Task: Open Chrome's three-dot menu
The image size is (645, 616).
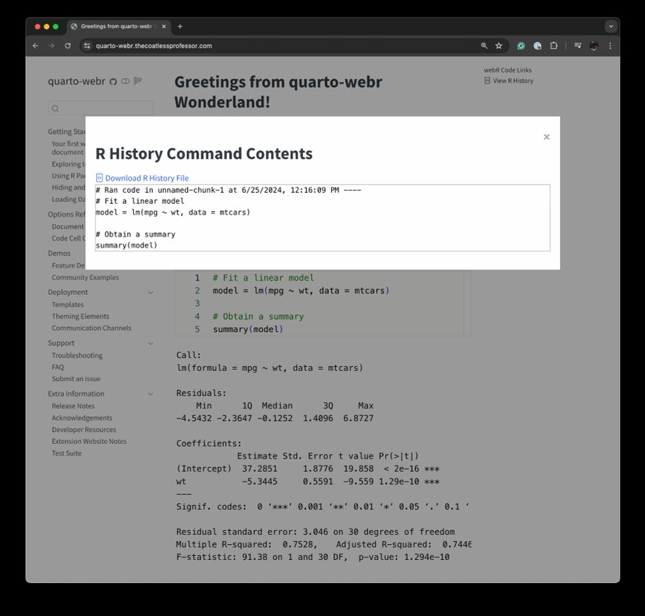Action: (610, 46)
